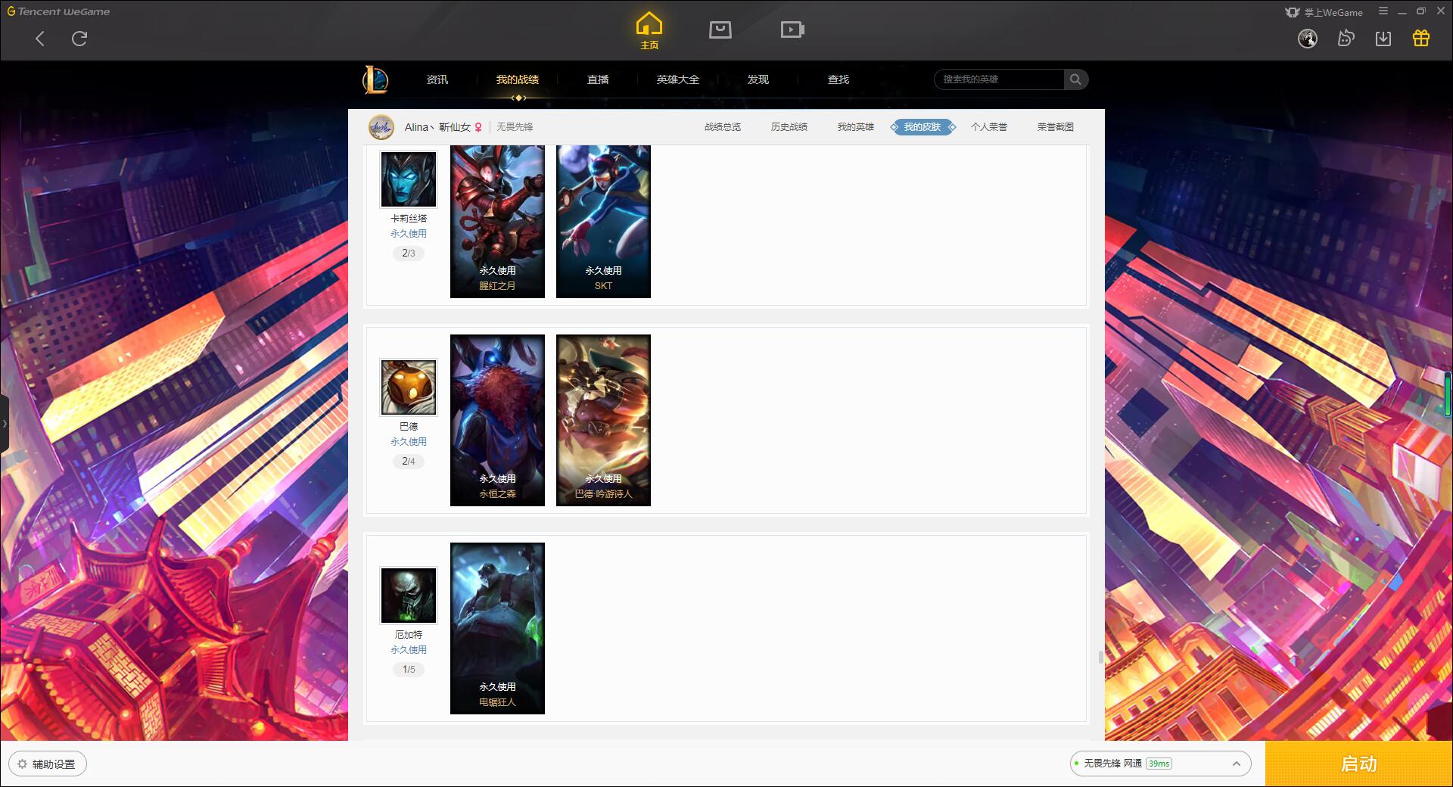Open 个人荣誉 personal honors section
Screen dimensions: 1453x787
point(989,127)
